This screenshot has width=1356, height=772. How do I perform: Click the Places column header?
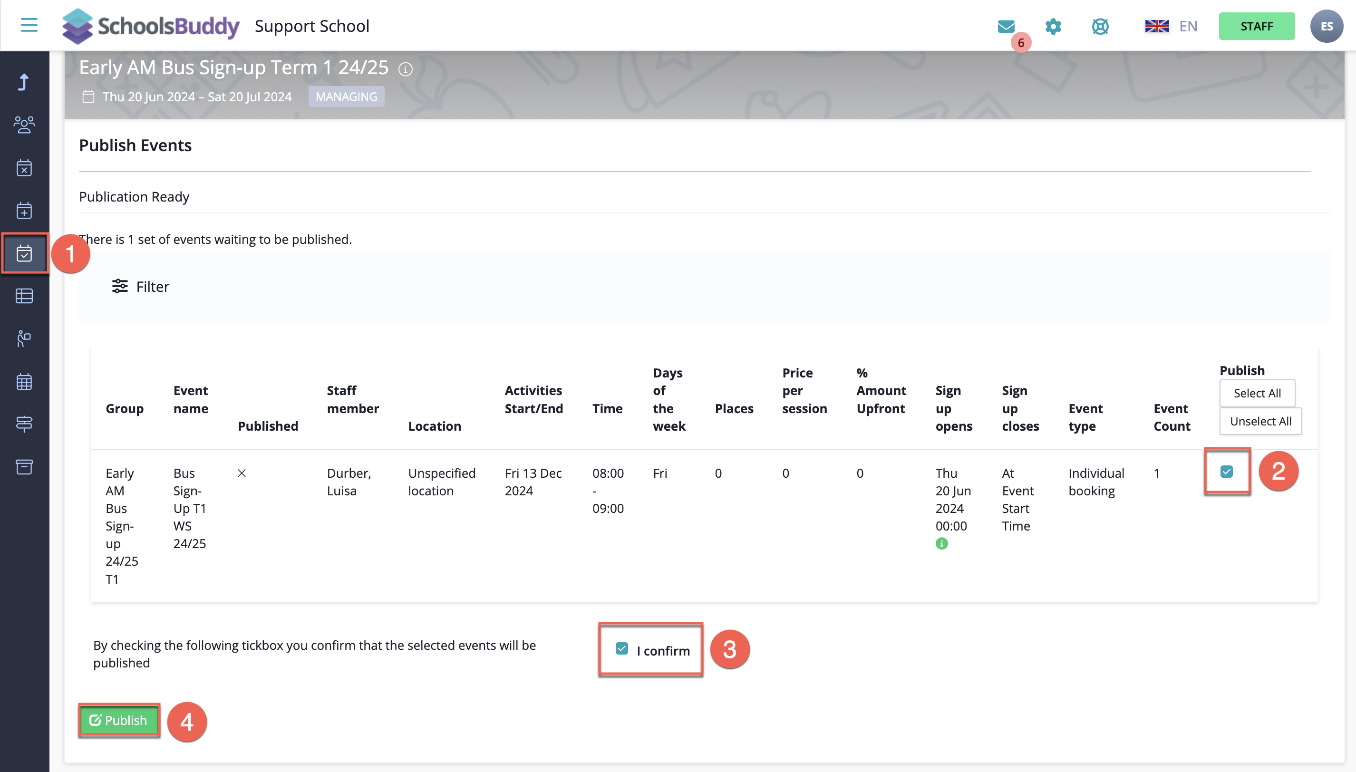pos(734,409)
